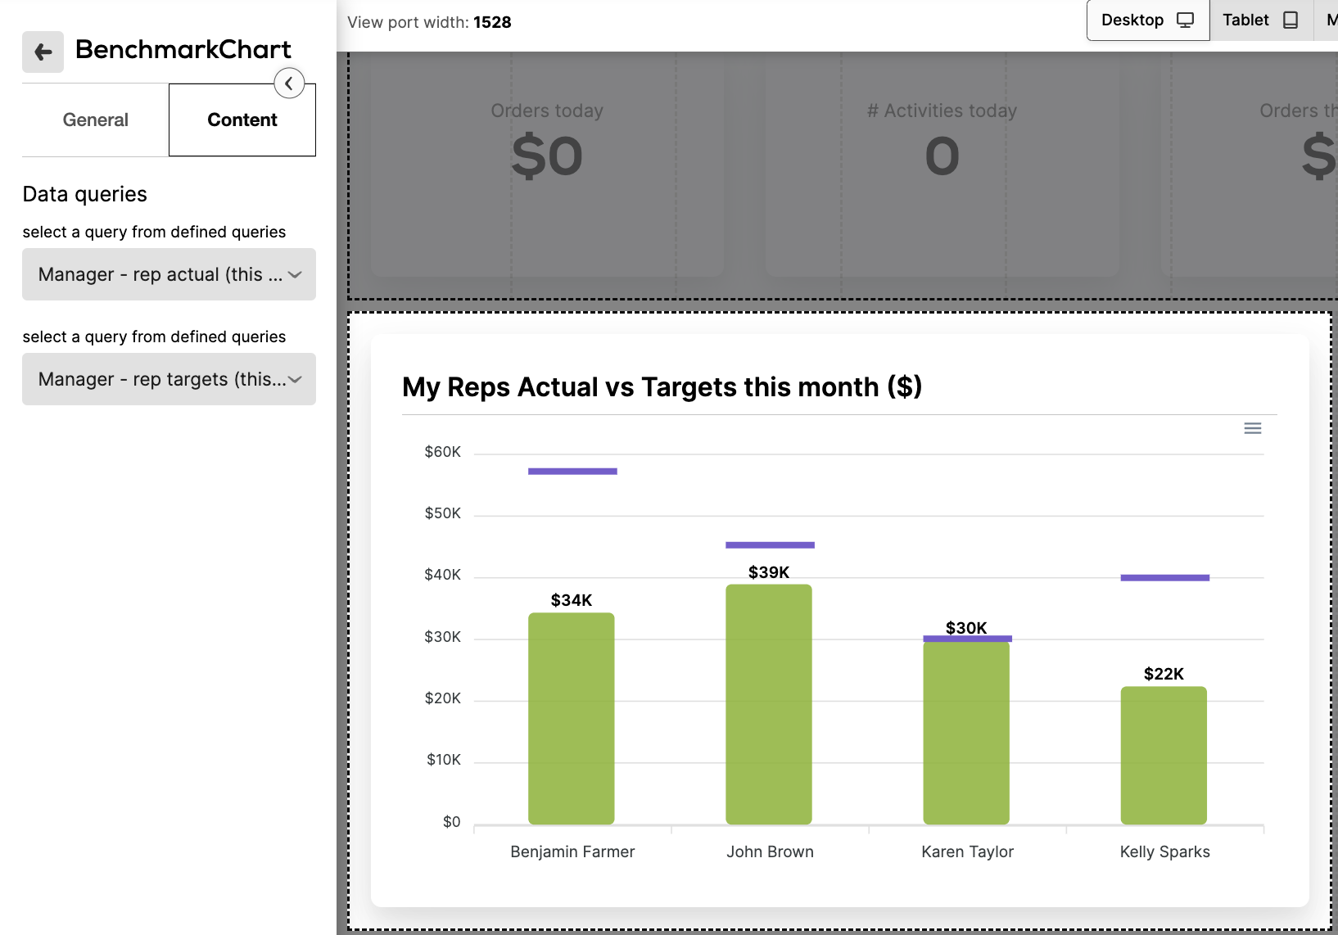Screen dimensions: 1338x935
Task: Collapse the sidebar with the chevron circle
Action: pyautogui.click(x=289, y=84)
